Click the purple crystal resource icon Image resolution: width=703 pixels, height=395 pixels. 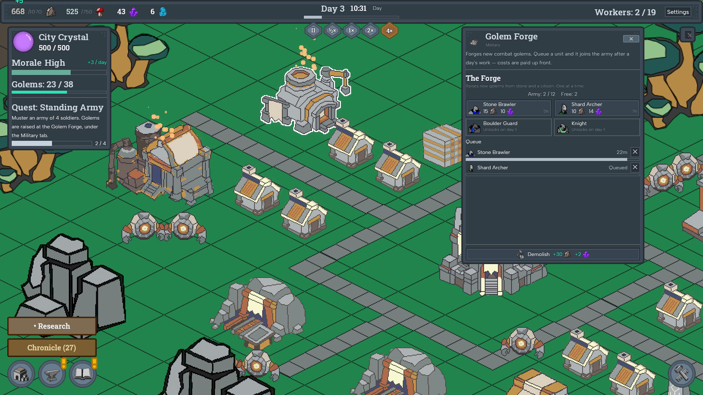click(134, 12)
